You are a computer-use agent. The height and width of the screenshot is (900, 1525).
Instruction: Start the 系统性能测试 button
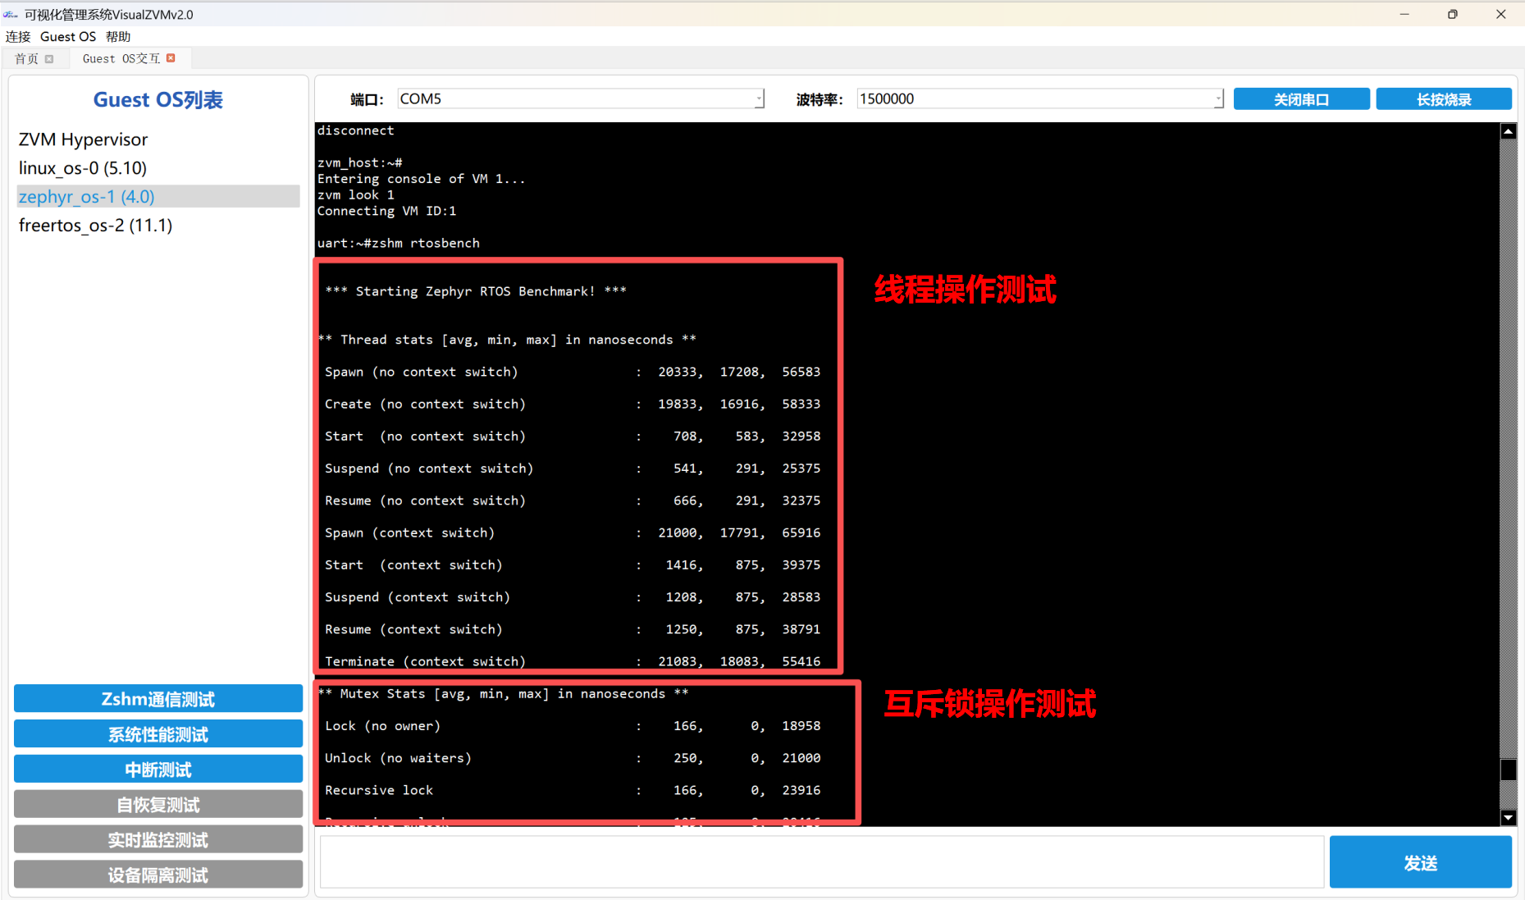[x=158, y=734]
